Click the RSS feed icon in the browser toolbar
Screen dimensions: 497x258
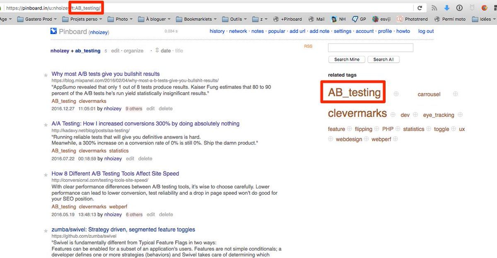click(x=434, y=8)
